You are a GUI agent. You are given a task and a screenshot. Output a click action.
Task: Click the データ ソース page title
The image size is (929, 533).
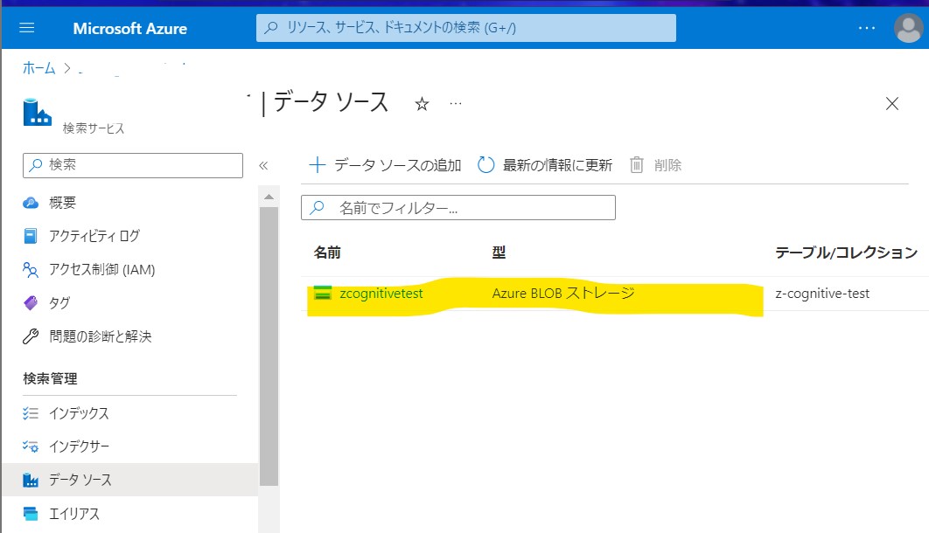click(331, 102)
